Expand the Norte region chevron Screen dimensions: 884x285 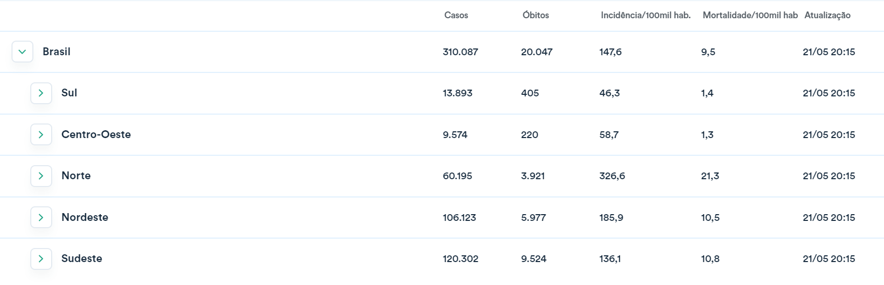(41, 176)
